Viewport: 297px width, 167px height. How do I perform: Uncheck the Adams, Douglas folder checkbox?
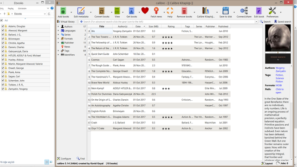pyautogui.click(x=3, y=26)
